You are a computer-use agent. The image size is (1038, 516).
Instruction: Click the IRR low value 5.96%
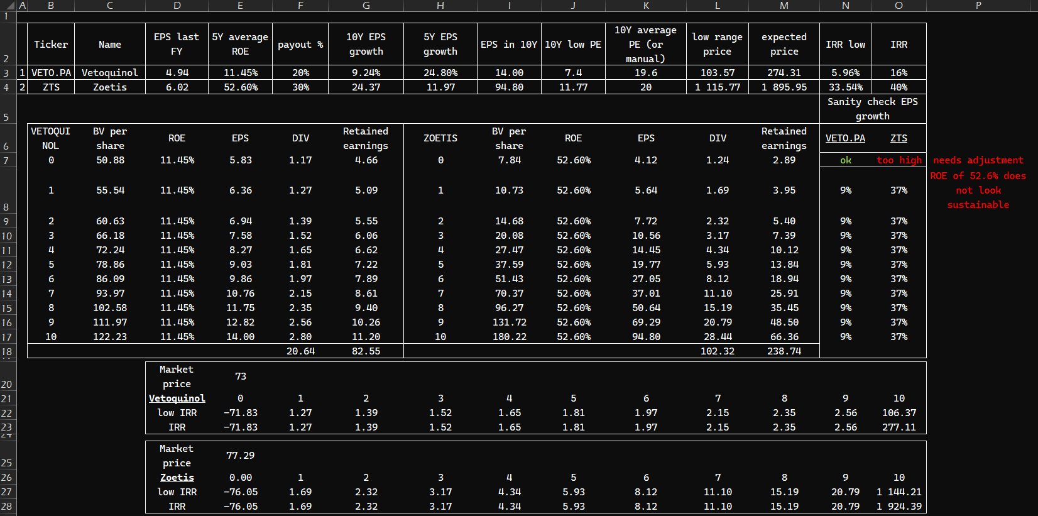click(x=846, y=73)
